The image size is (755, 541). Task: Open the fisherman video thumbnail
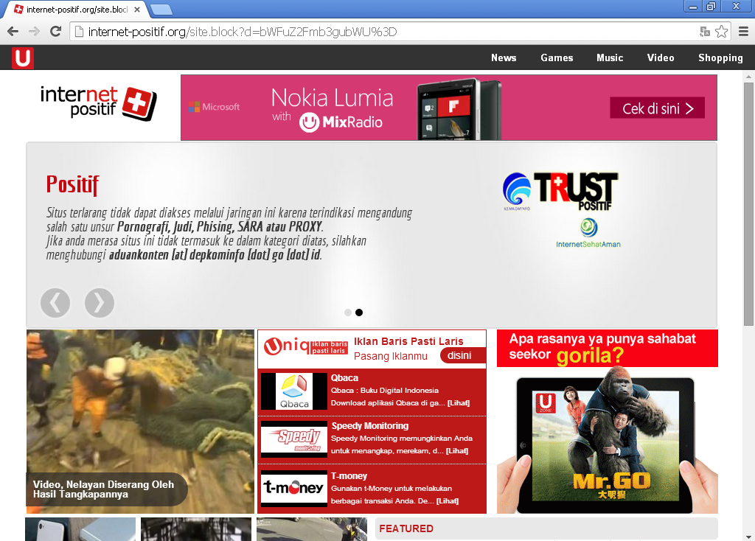(x=140, y=421)
